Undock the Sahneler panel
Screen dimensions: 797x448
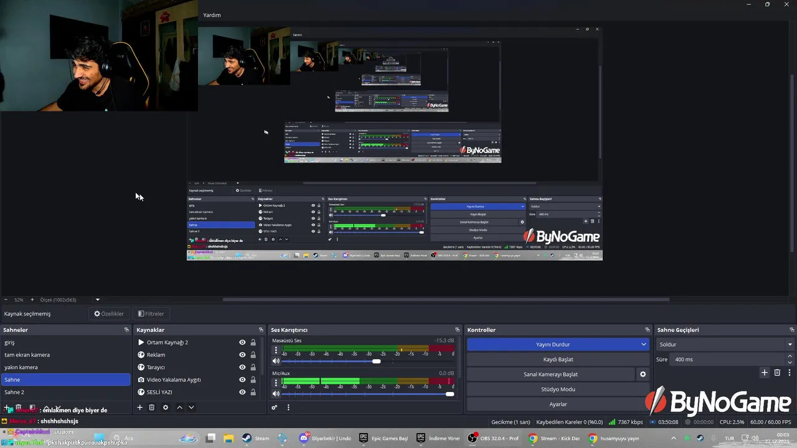(126, 330)
